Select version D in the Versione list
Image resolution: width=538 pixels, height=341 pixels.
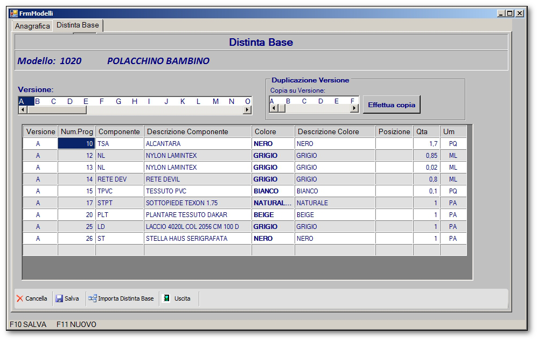point(69,101)
